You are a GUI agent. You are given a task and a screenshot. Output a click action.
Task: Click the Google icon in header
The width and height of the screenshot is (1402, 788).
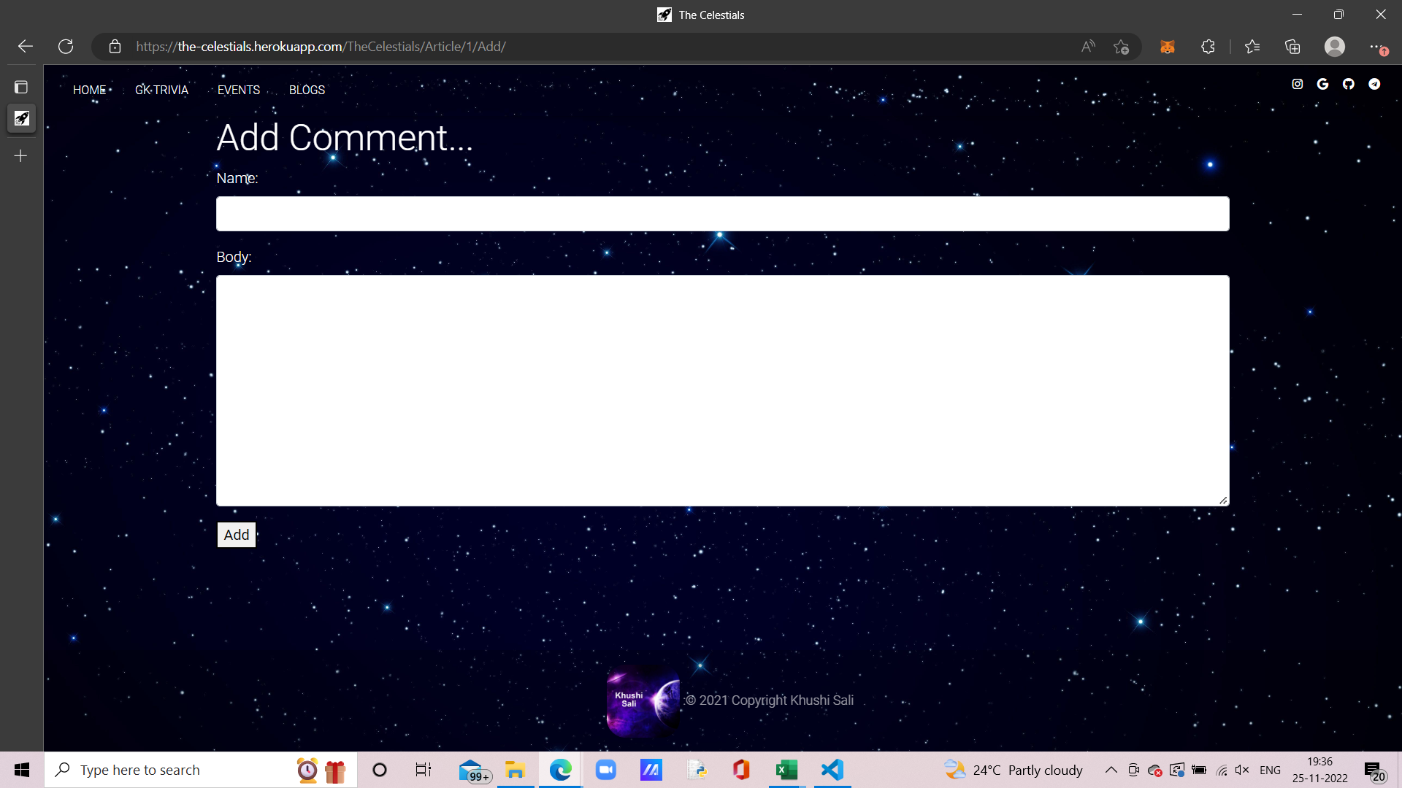pyautogui.click(x=1322, y=84)
